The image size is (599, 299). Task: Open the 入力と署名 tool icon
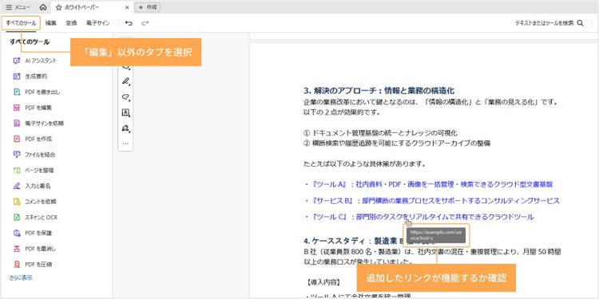pos(17,186)
